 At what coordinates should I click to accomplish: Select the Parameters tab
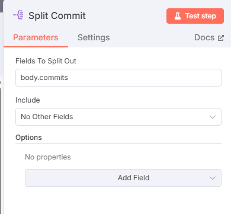tap(36, 37)
